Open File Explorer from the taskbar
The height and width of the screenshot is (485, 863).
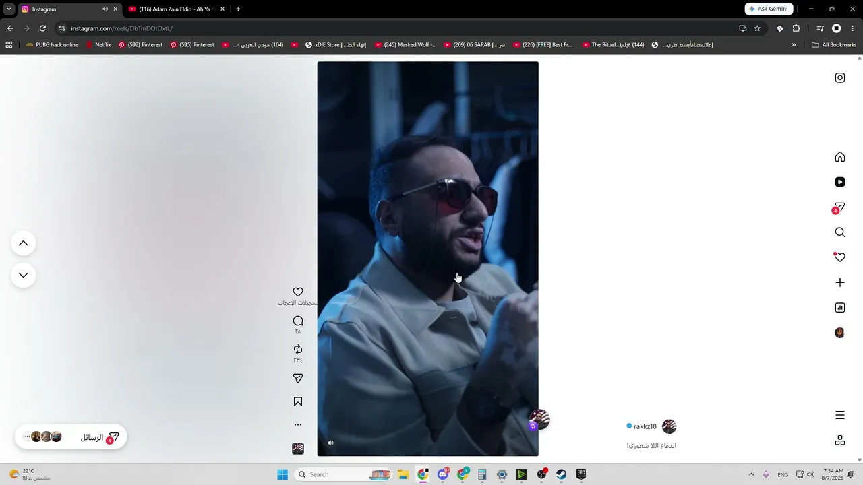pyautogui.click(x=403, y=474)
